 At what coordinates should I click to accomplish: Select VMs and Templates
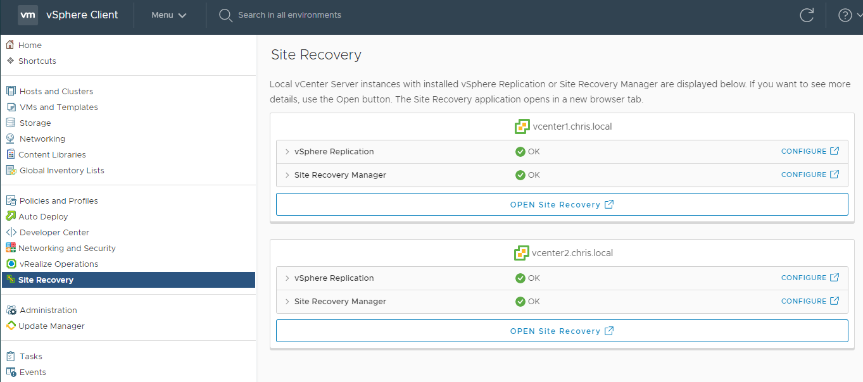coord(59,107)
